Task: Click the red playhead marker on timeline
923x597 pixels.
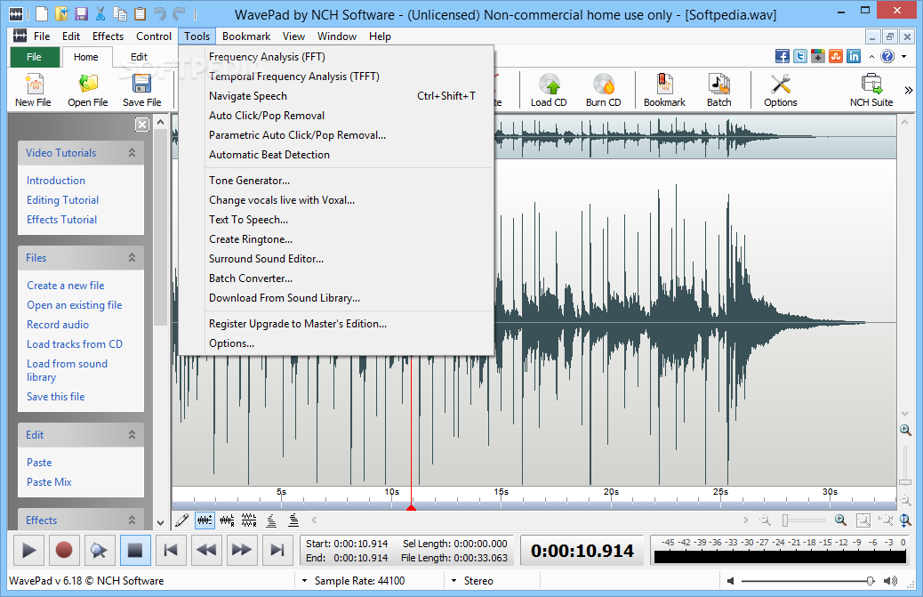Action: [411, 507]
